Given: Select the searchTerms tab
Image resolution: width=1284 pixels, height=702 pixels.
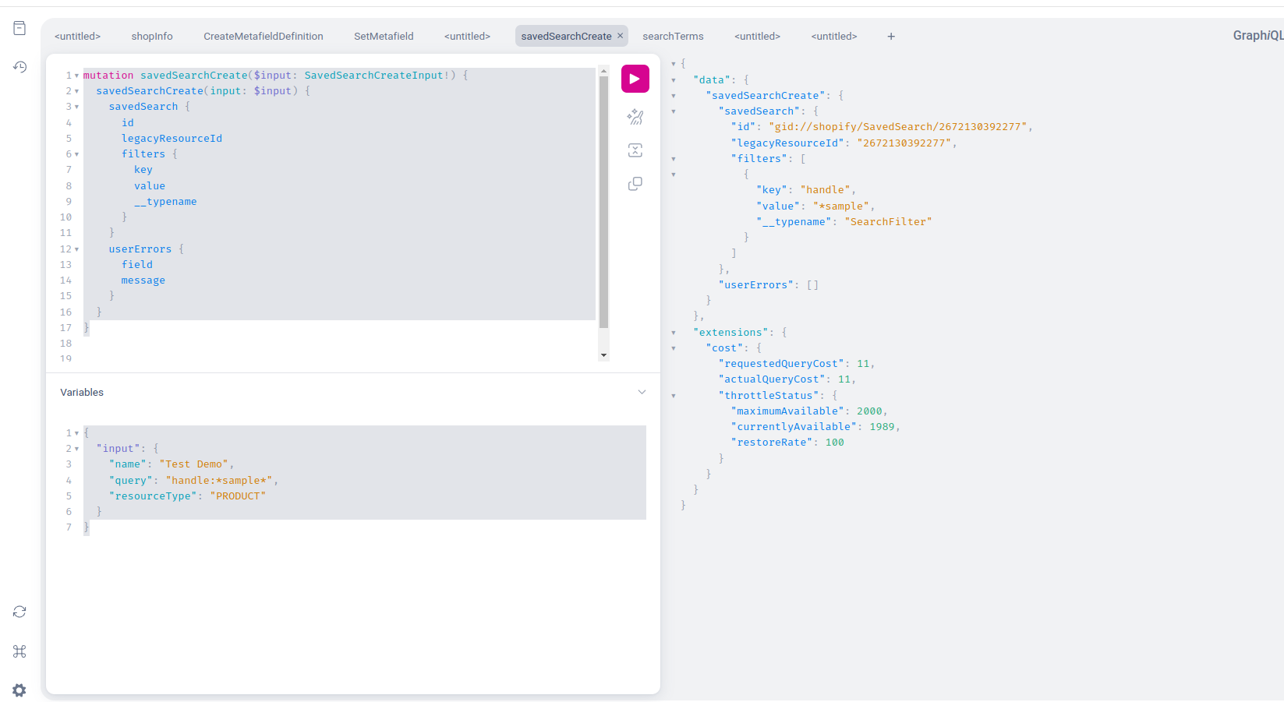Looking at the screenshot, I should [x=673, y=37].
